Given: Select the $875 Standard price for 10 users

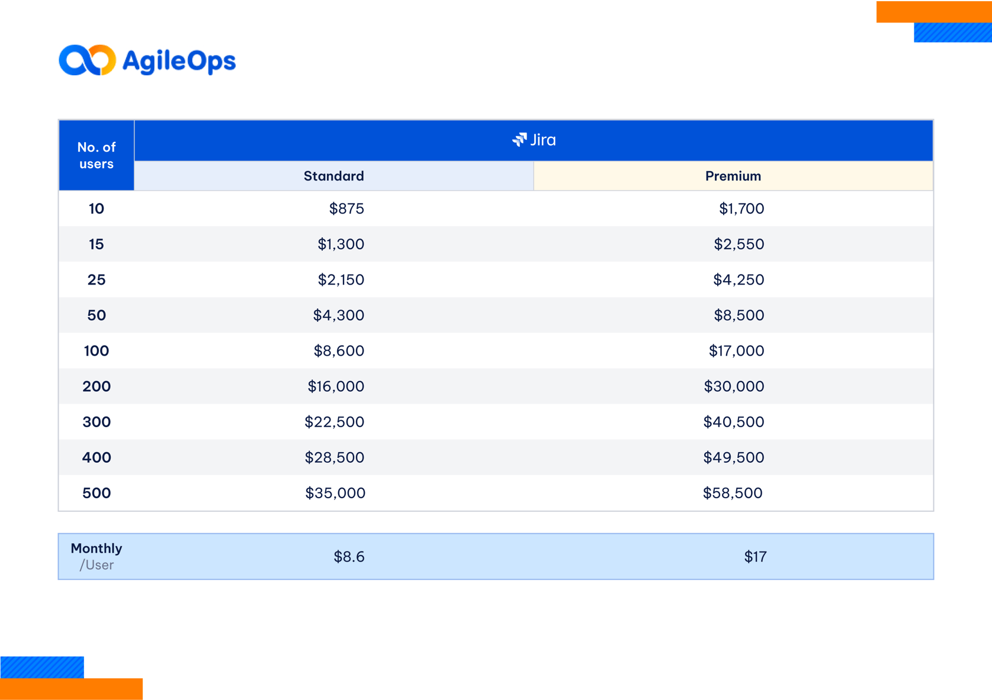Looking at the screenshot, I should point(346,209).
